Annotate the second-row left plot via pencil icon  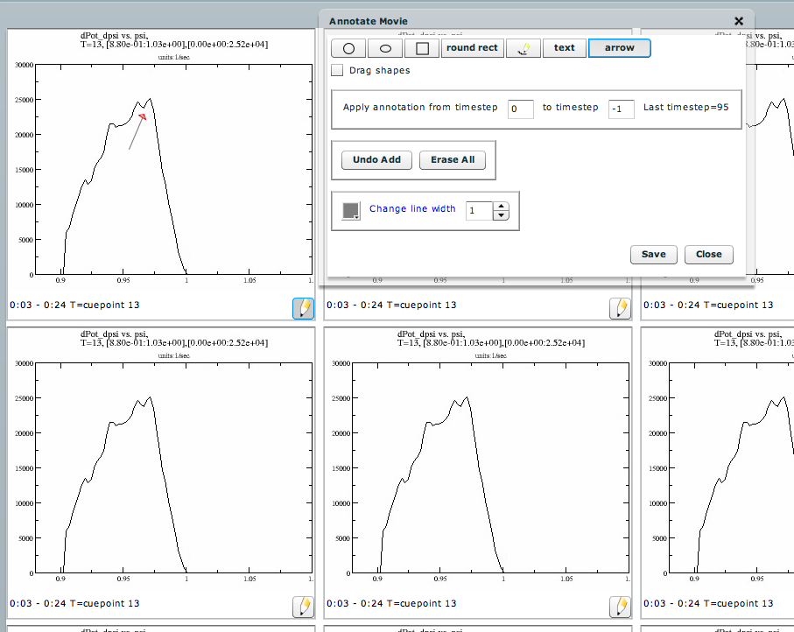click(x=303, y=607)
